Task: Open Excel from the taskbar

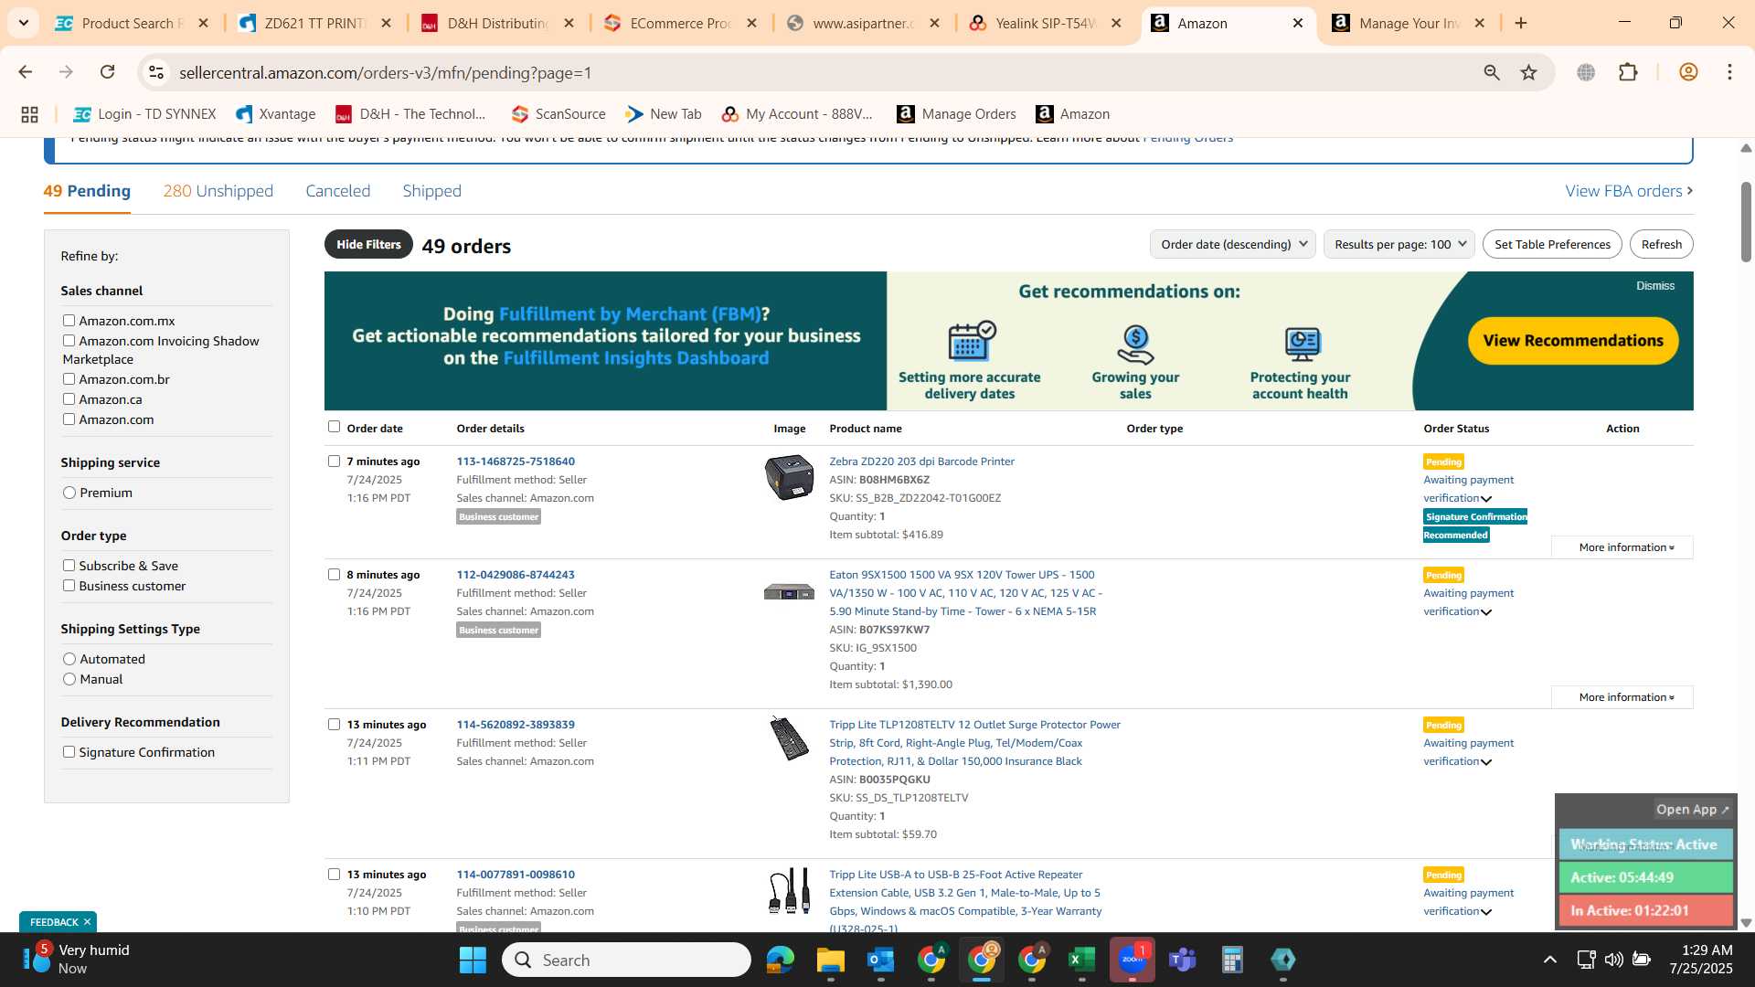Action: pos(1081,960)
